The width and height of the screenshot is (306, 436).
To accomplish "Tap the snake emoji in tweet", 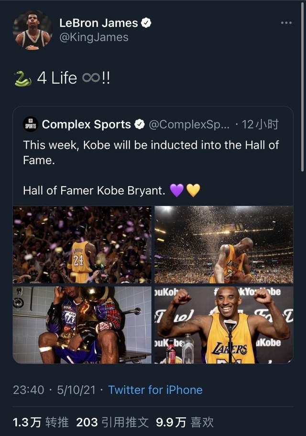I will [x=22, y=78].
